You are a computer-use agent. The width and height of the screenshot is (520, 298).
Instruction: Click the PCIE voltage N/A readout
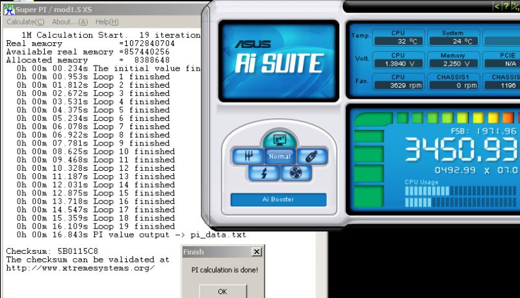(x=502, y=64)
